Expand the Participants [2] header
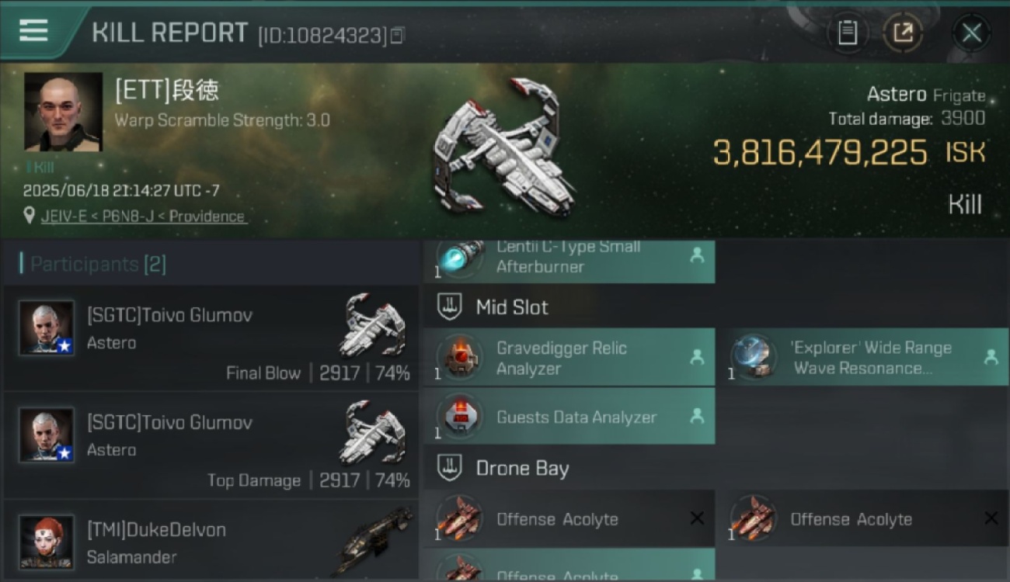1010x582 pixels. coord(98,265)
